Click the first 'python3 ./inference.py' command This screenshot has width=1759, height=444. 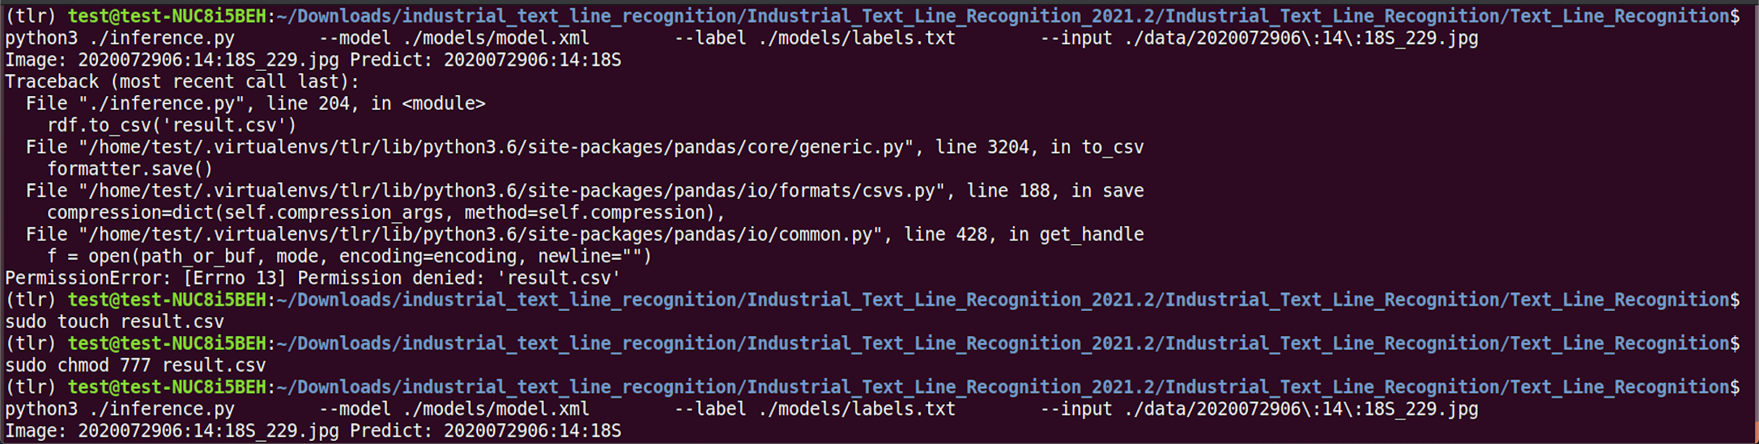(120, 38)
